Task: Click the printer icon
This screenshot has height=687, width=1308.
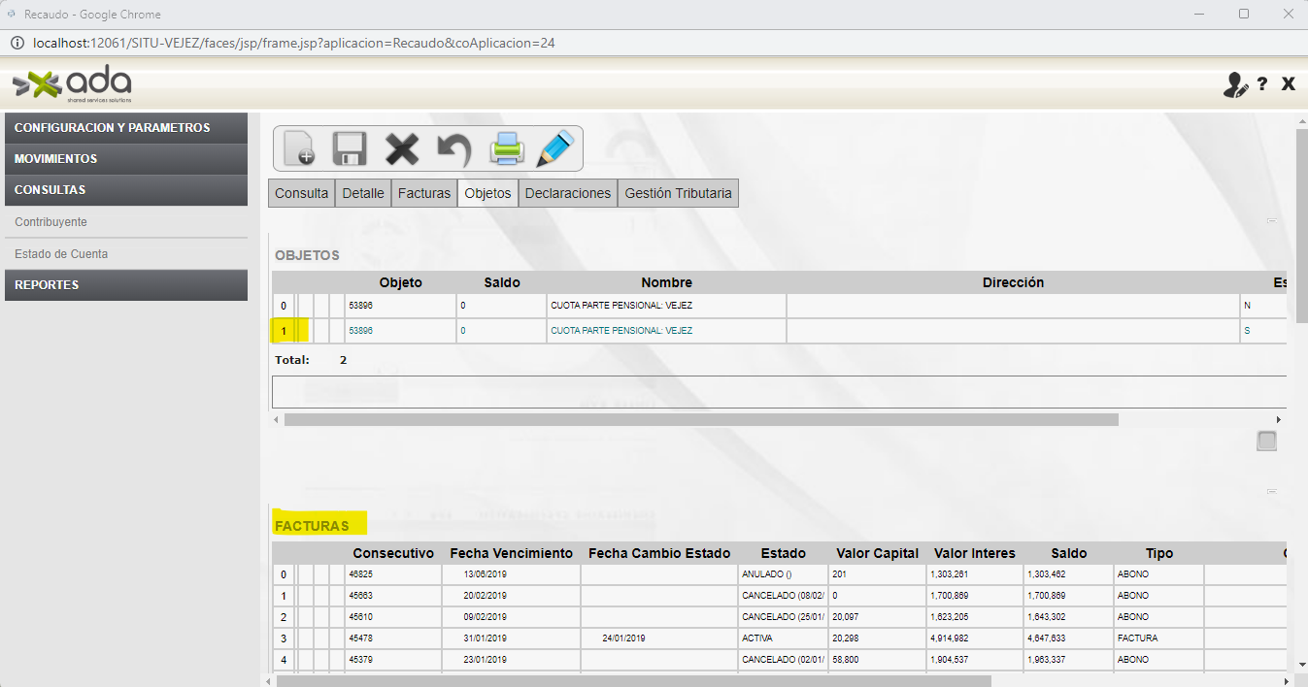Action: point(507,149)
